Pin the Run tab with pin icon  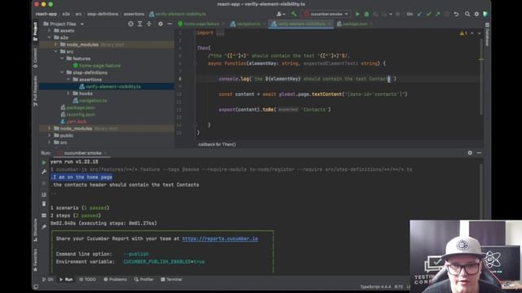pos(44,227)
